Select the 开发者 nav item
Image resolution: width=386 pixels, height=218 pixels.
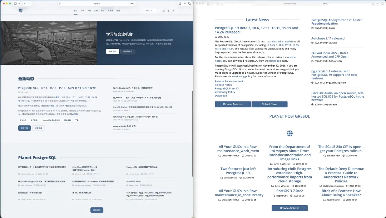click(x=110, y=11)
